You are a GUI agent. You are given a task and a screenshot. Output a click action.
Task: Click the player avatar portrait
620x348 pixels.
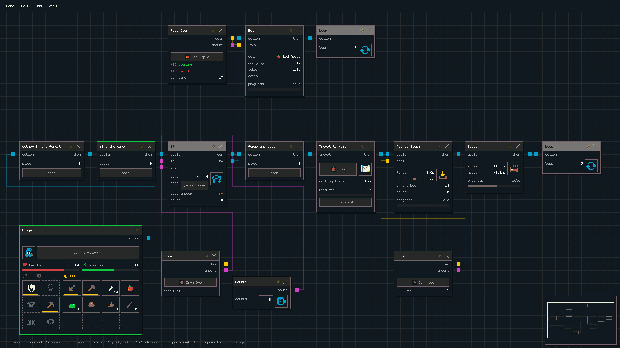click(x=29, y=253)
